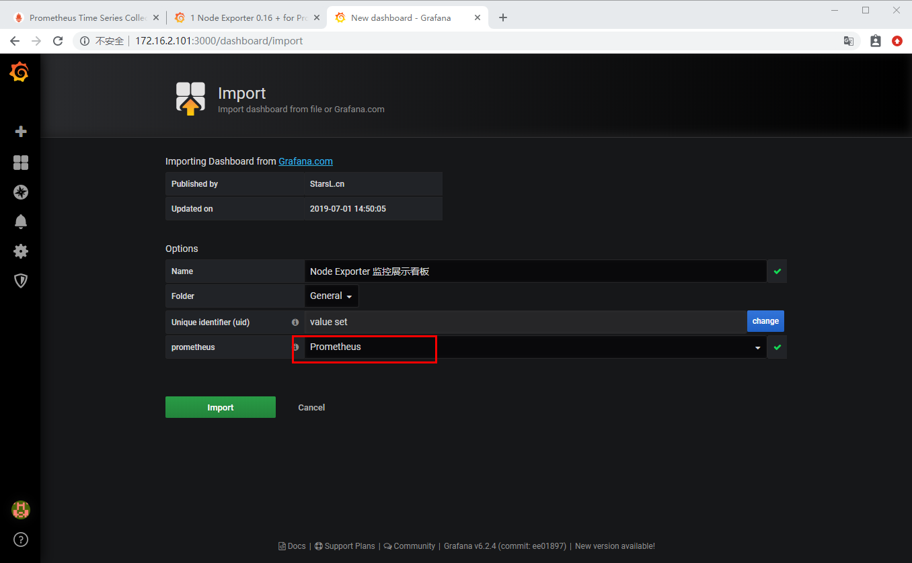Viewport: 912px width, 563px height.
Task: Open Configuration gear icon in sidebar
Action: click(21, 251)
